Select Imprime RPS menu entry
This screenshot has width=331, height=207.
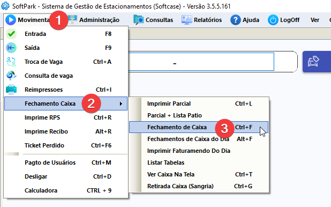click(66, 117)
